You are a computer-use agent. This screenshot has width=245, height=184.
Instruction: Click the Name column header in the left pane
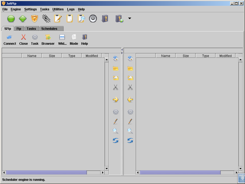[x=32, y=56]
